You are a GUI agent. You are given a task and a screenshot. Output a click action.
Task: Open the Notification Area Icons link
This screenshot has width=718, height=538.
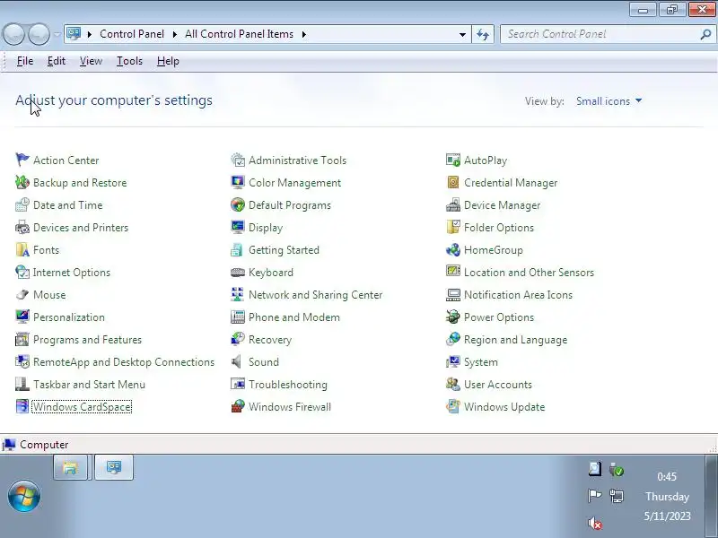click(519, 295)
